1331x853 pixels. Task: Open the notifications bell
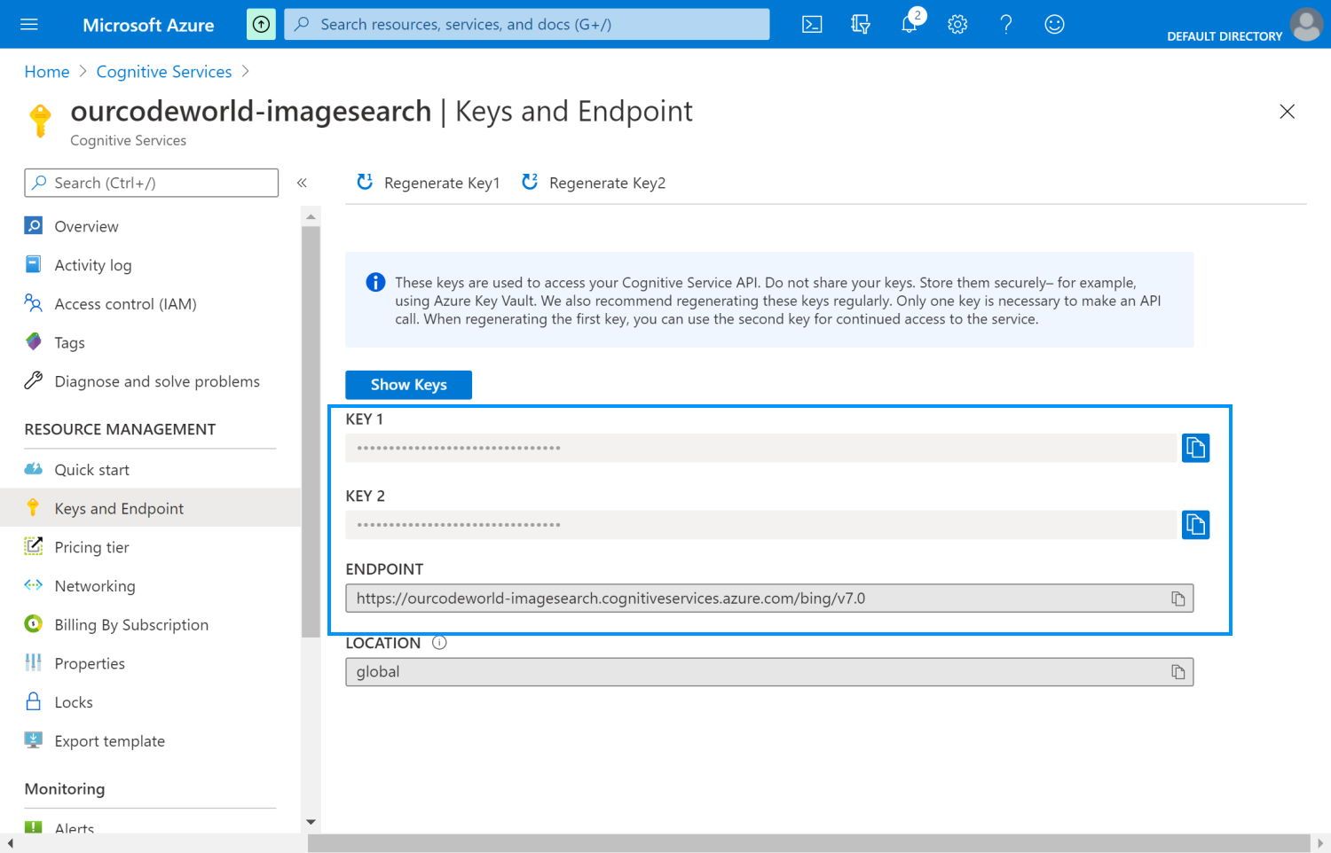(x=909, y=24)
